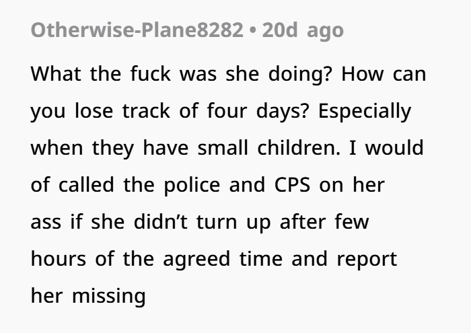Click the 'CPS' abbreviation in the comment
Screen dimensions: 471x333
pyautogui.click(x=292, y=185)
